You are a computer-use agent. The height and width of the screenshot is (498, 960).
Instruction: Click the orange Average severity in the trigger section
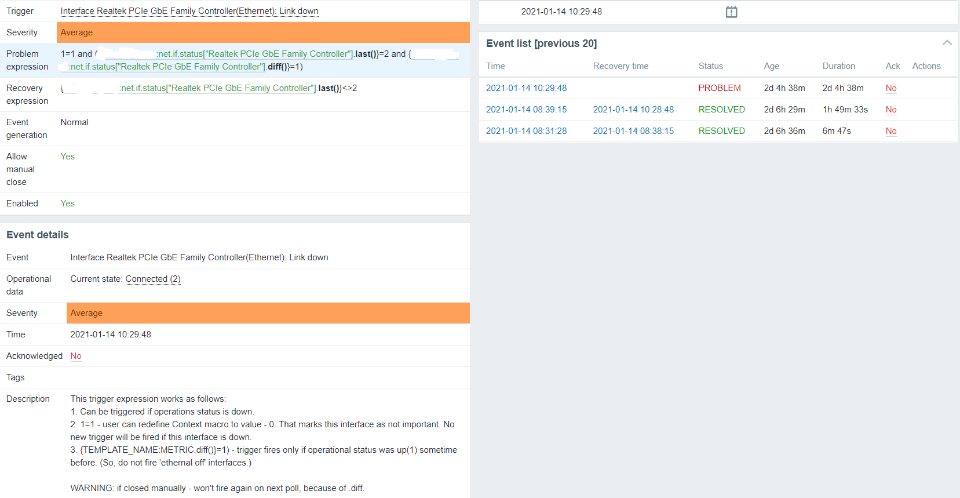click(x=263, y=32)
